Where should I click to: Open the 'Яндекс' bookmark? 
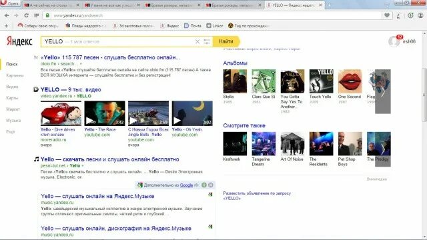click(170, 26)
